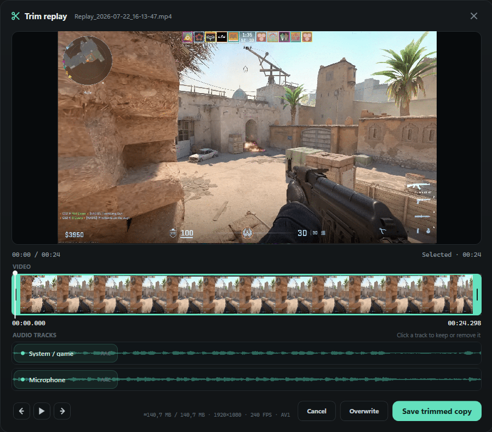Click the AUDIO TRACKS heading
Viewport: 492px width, 432px height.
[35, 335]
